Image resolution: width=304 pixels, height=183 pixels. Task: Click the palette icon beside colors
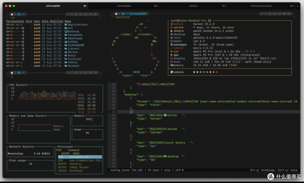point(172,72)
